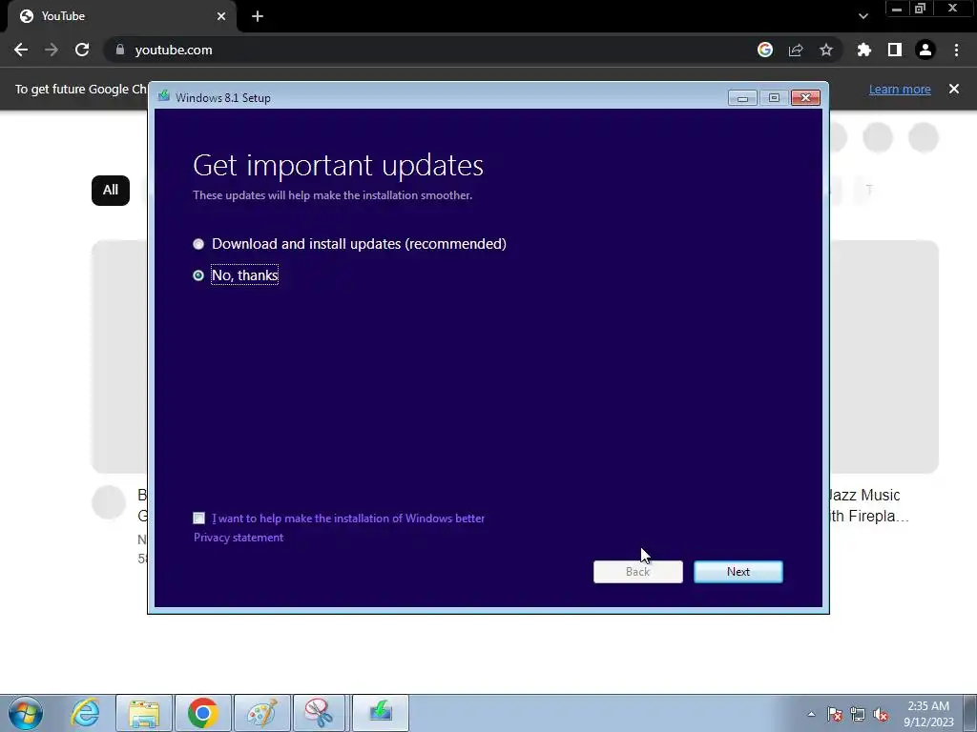Click the Back button in Setup

638,572
